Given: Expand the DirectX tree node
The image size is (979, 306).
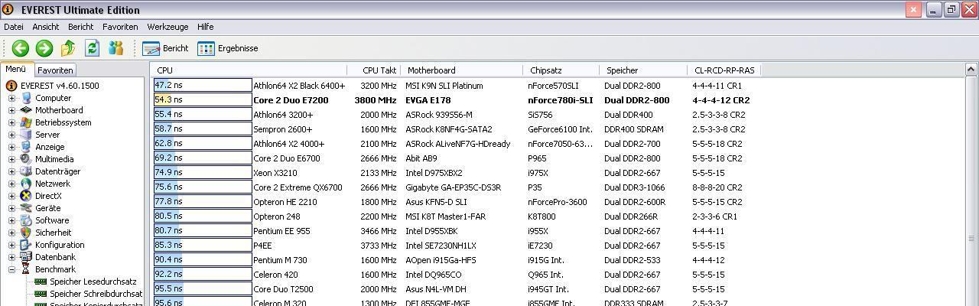Looking at the screenshot, I should [x=11, y=196].
